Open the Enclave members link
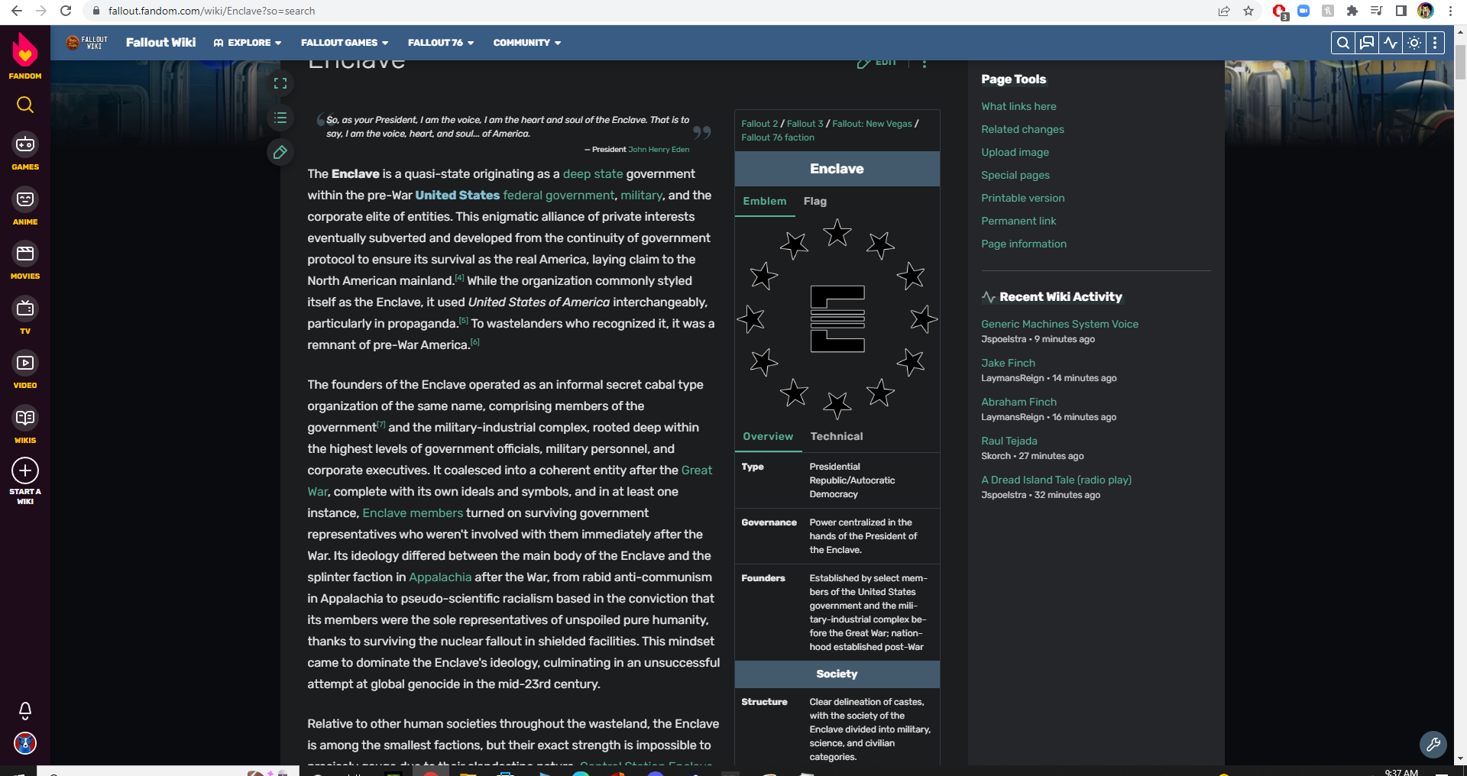1467x776 pixels. (x=413, y=513)
